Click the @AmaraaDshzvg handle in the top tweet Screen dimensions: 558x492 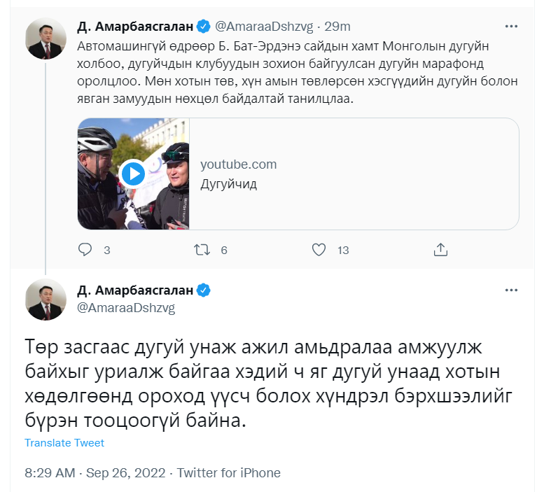click(x=263, y=27)
